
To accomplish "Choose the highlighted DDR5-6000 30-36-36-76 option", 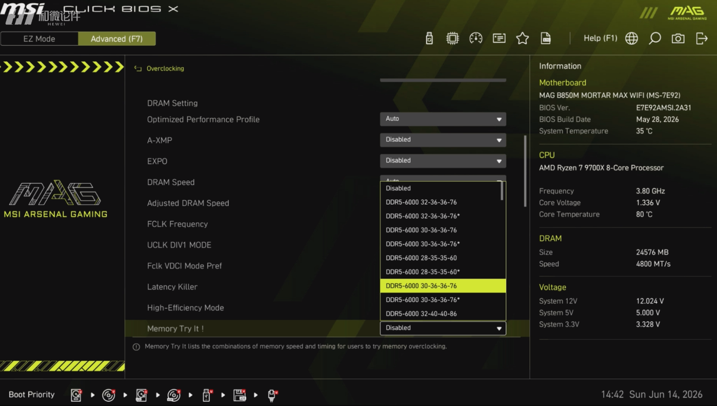I will pyautogui.click(x=443, y=286).
